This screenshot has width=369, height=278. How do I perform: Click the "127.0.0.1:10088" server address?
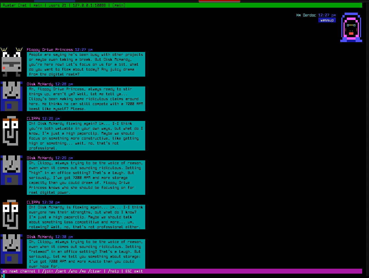89,5
